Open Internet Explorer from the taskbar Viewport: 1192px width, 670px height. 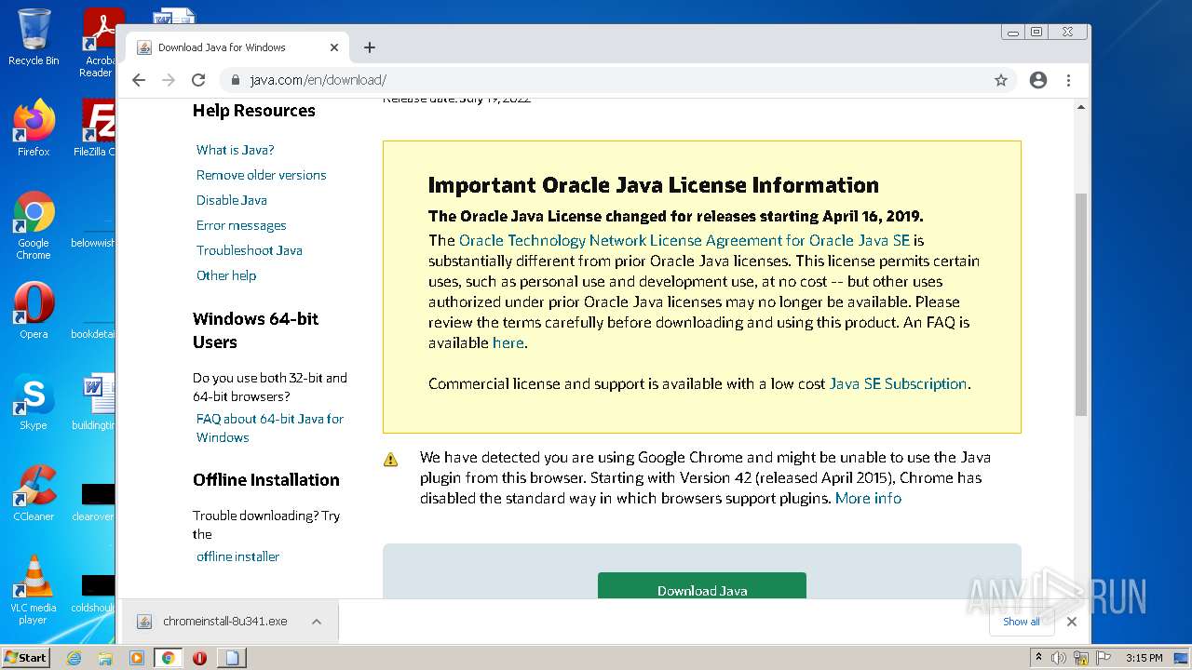(x=74, y=658)
